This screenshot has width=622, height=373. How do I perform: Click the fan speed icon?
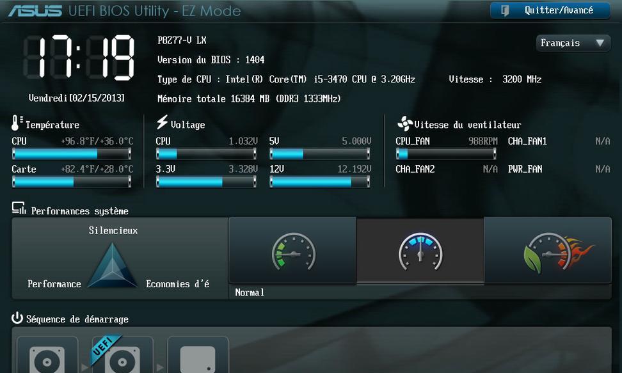[404, 124]
